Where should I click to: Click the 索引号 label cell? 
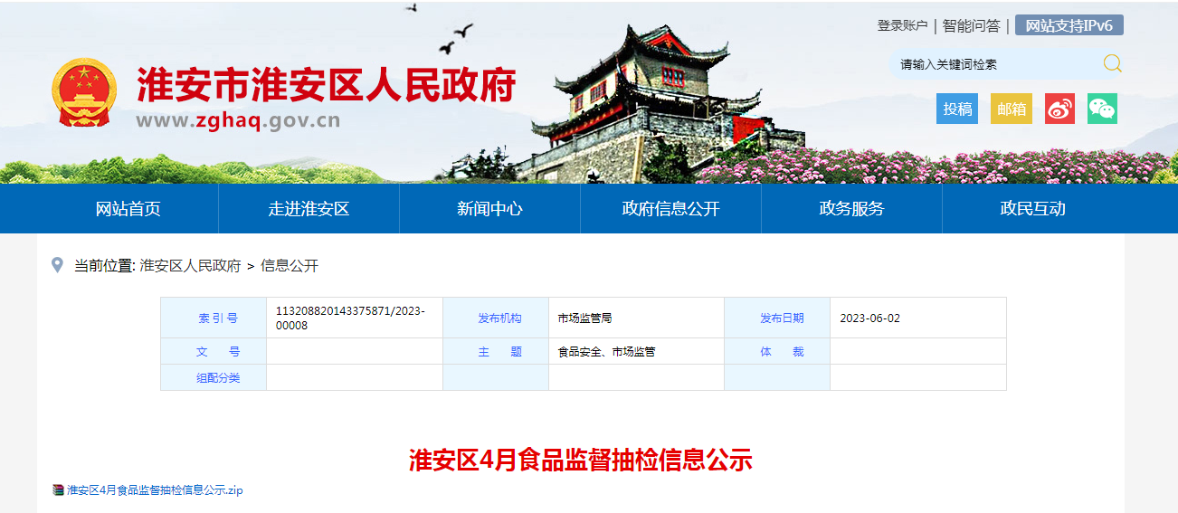[x=214, y=318]
